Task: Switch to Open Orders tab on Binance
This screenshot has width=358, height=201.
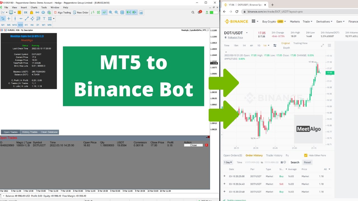Action: [x=233, y=155]
